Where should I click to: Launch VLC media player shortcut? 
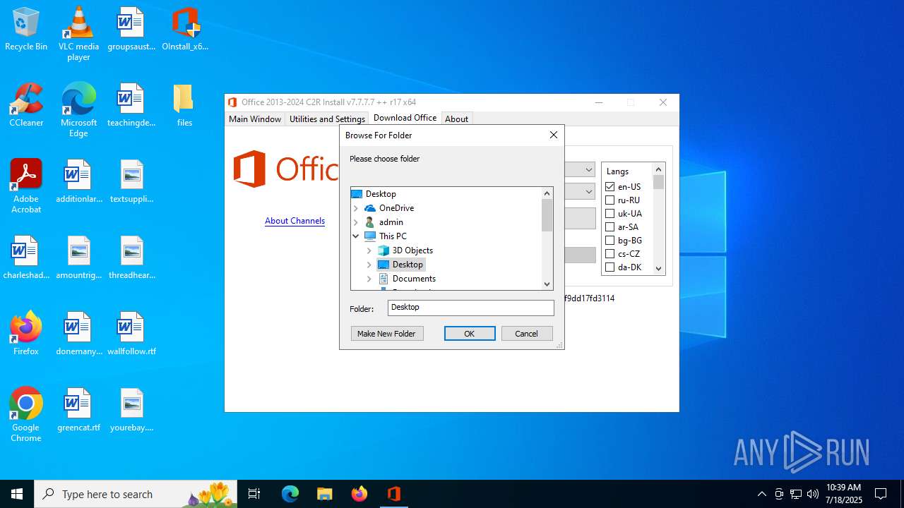pos(78,34)
